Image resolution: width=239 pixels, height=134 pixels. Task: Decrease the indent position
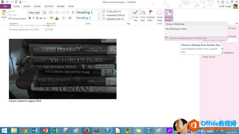(x=64, y=12)
